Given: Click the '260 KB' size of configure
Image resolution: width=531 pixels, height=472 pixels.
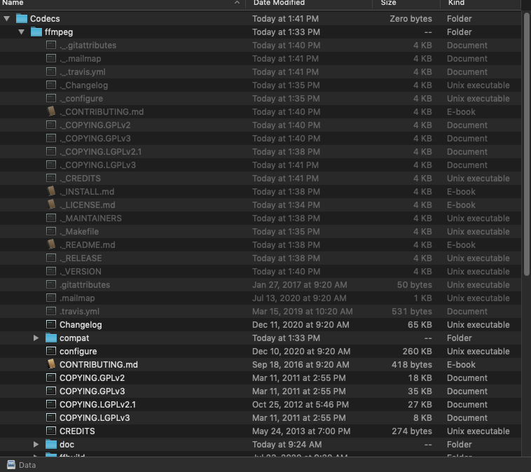Looking at the screenshot, I should [x=418, y=351].
